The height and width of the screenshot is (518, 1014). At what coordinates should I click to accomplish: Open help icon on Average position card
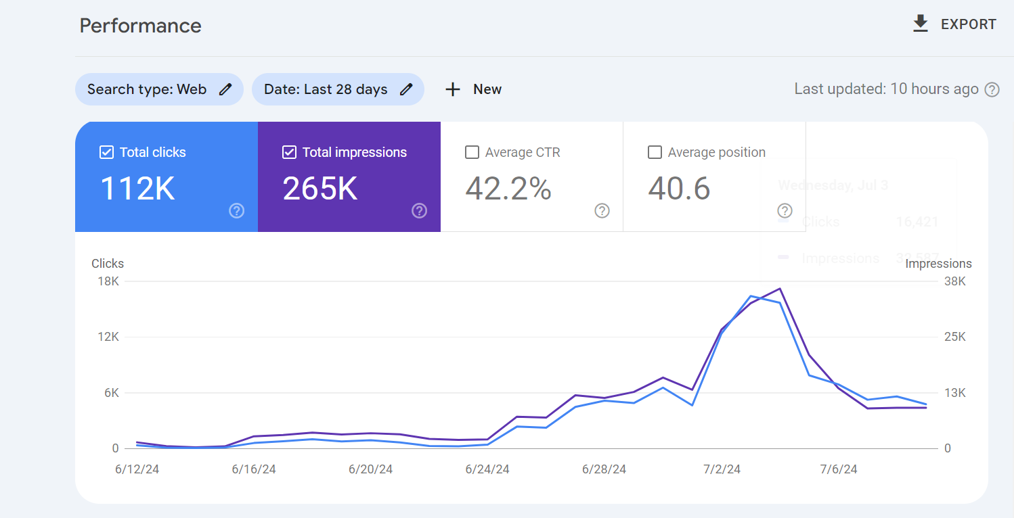click(785, 211)
